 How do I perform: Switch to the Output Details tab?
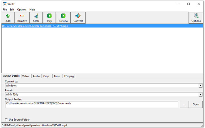11,76
